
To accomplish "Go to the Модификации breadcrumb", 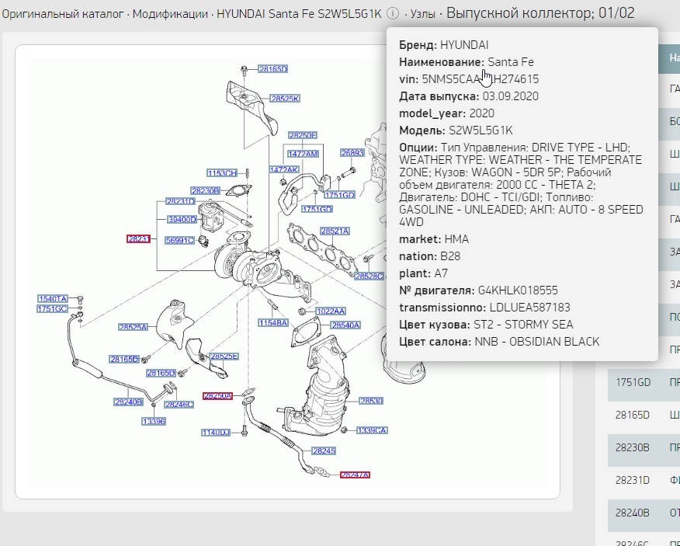I will tap(170, 14).
